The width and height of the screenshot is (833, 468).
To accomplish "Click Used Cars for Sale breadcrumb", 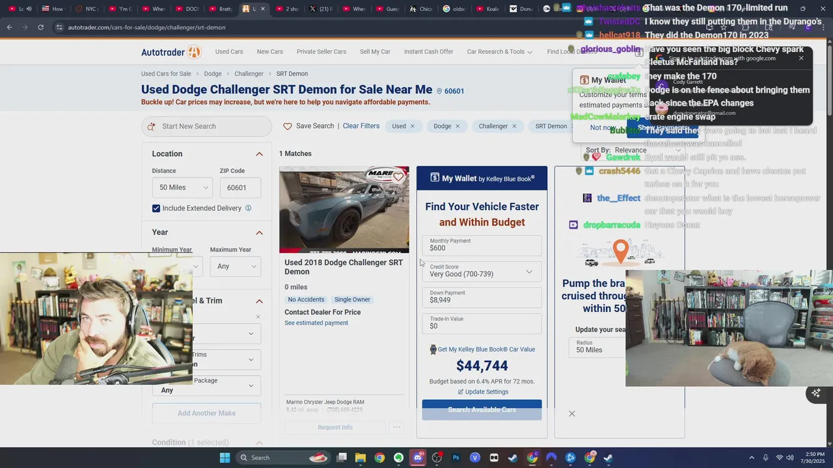I will point(166,74).
